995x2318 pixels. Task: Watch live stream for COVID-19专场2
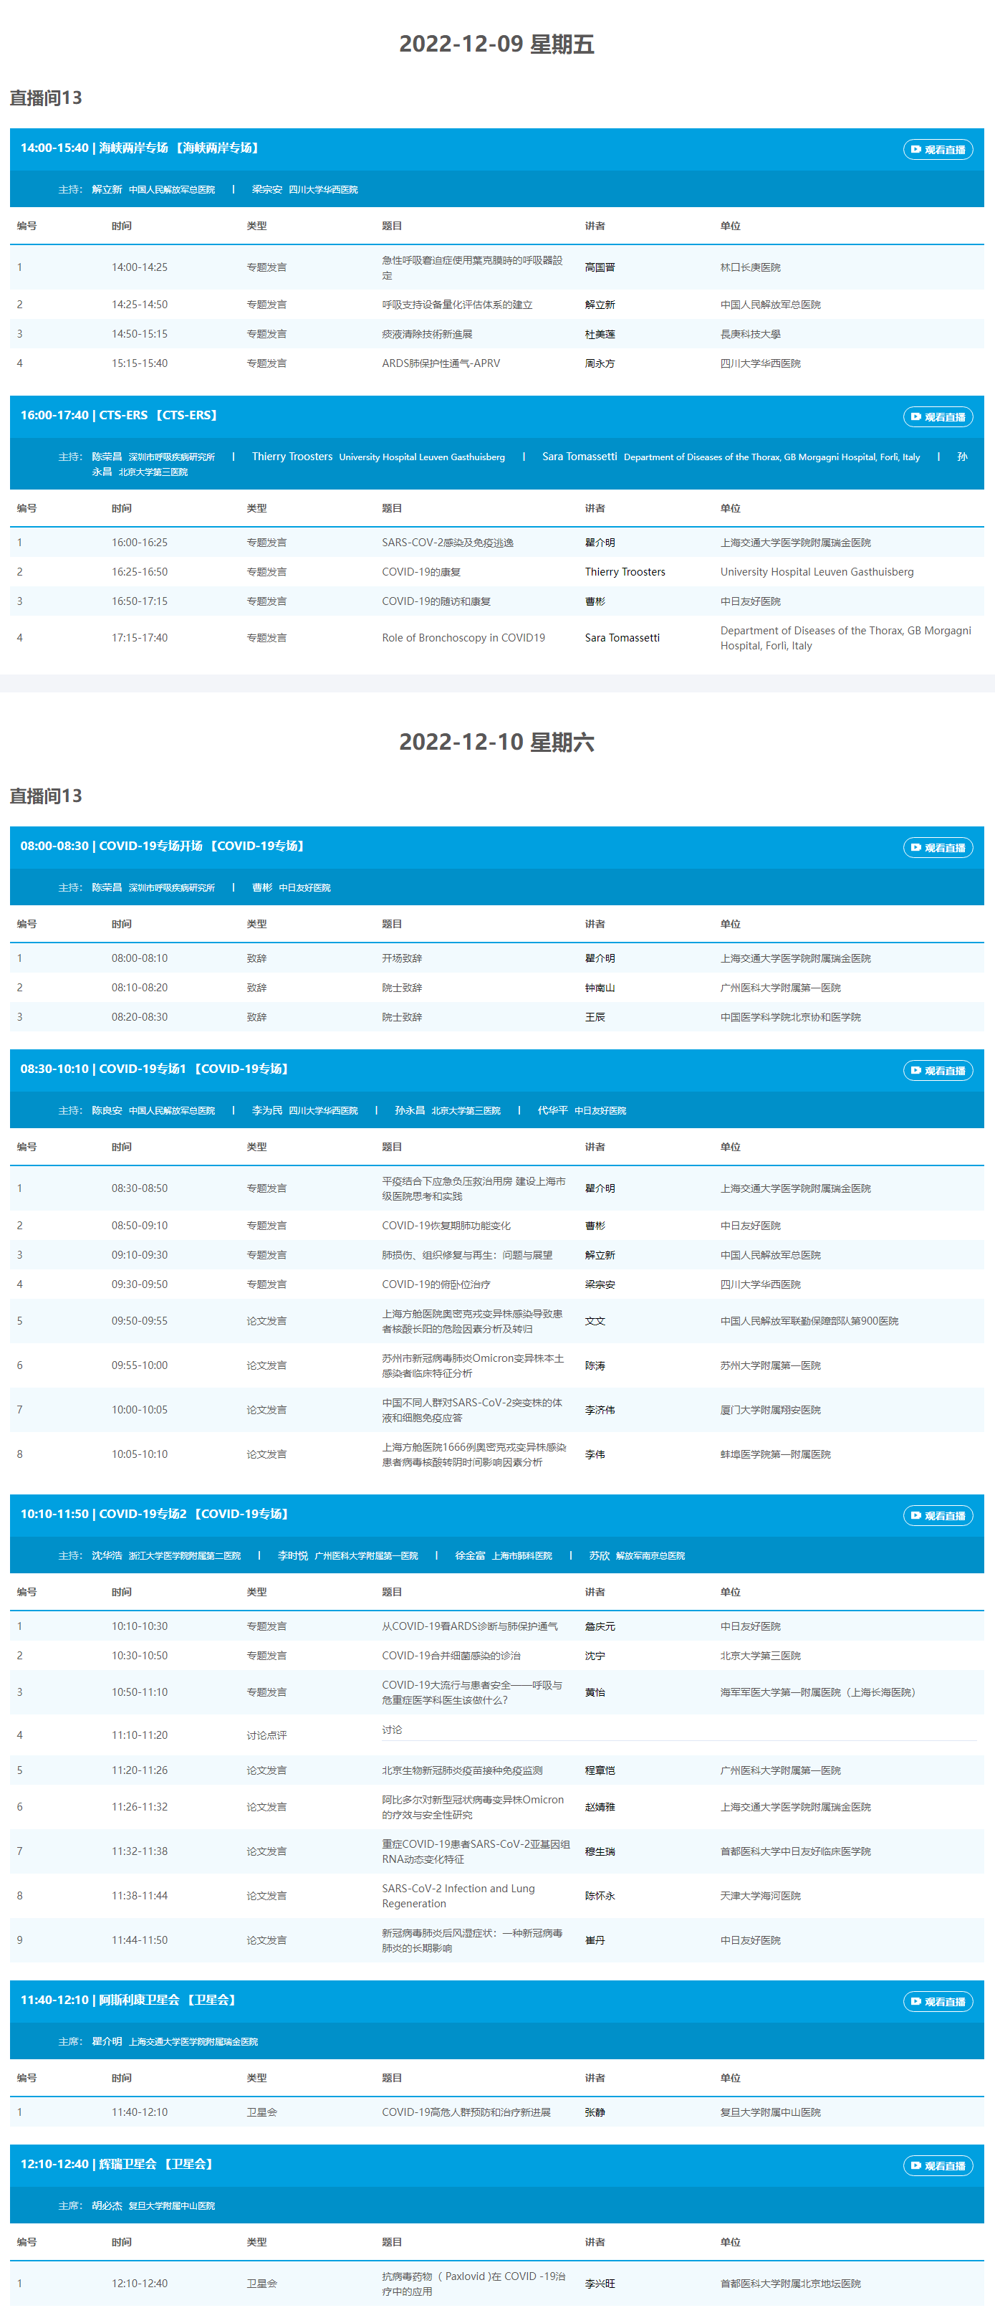[938, 1516]
